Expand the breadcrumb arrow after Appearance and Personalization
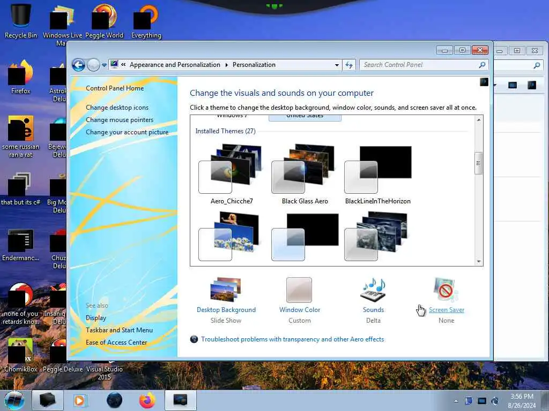This screenshot has height=411, width=549. [227, 65]
